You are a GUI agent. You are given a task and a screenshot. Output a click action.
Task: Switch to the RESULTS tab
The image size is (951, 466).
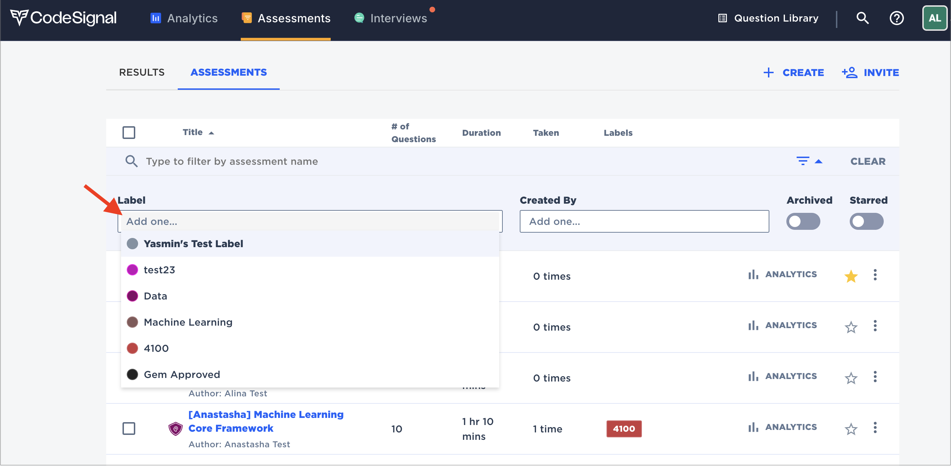142,72
